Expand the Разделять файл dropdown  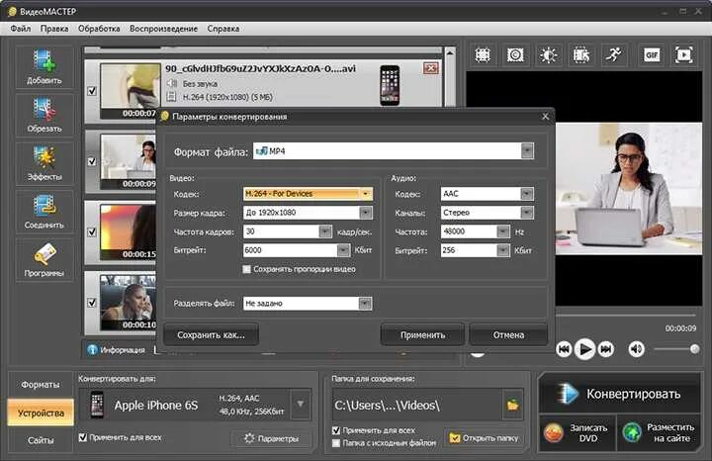(365, 303)
